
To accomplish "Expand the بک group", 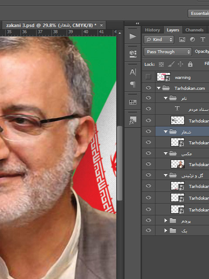I will pos(166,231).
